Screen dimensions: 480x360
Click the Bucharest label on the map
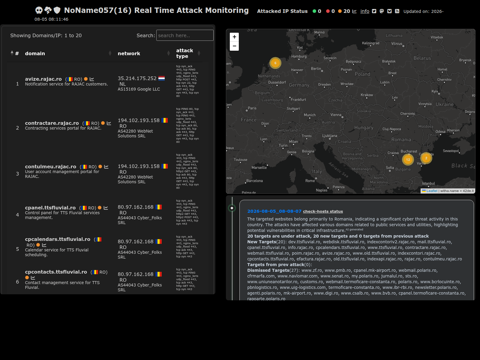pos(409,151)
